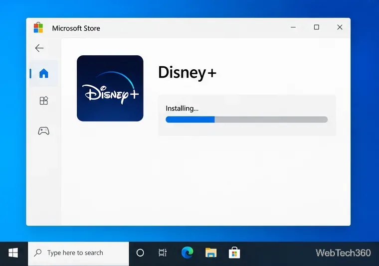Viewport: 379px width, 266px height.
Task: Focus the Type here to search box
Action: pyautogui.click(x=79, y=254)
